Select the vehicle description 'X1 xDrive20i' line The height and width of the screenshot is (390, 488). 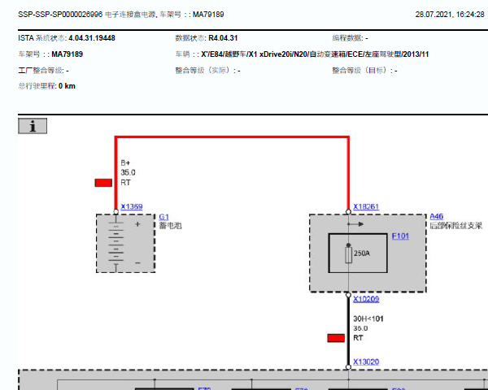pyautogui.click(x=315, y=54)
